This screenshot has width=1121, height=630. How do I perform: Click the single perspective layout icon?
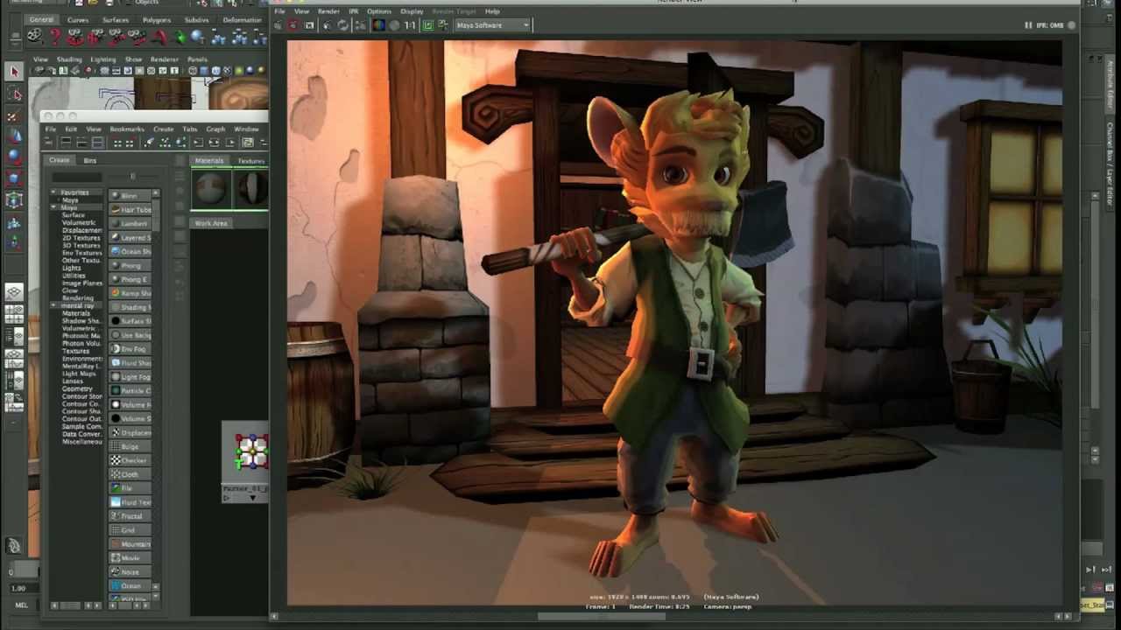pos(14,292)
